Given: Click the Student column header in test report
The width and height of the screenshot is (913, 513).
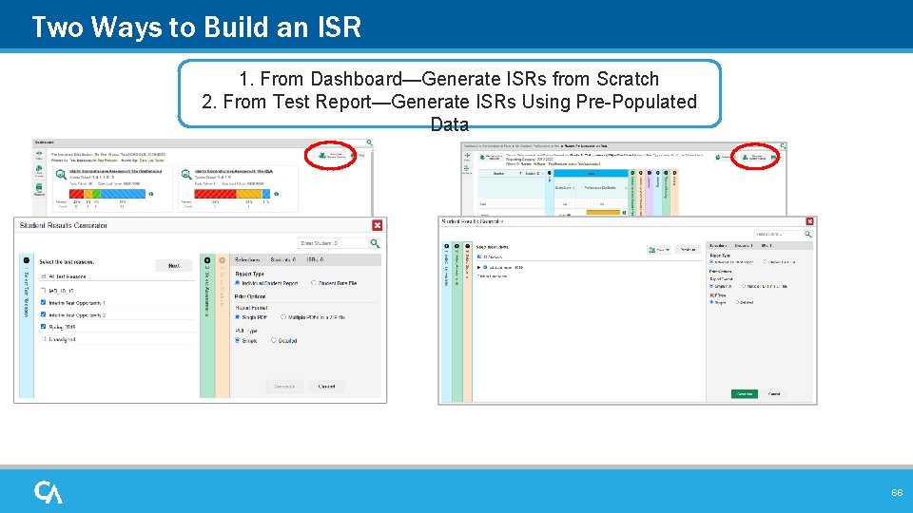Looking at the screenshot, I should [x=499, y=173].
